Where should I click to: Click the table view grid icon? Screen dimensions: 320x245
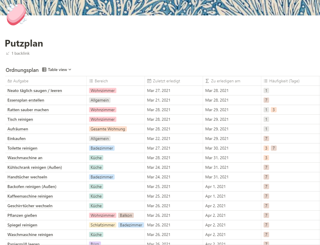click(44, 70)
